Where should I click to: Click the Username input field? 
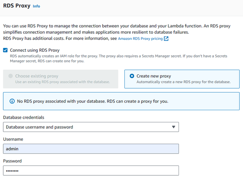tap(91, 149)
